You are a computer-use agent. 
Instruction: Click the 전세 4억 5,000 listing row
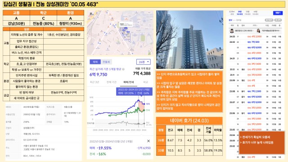click(256, 69)
